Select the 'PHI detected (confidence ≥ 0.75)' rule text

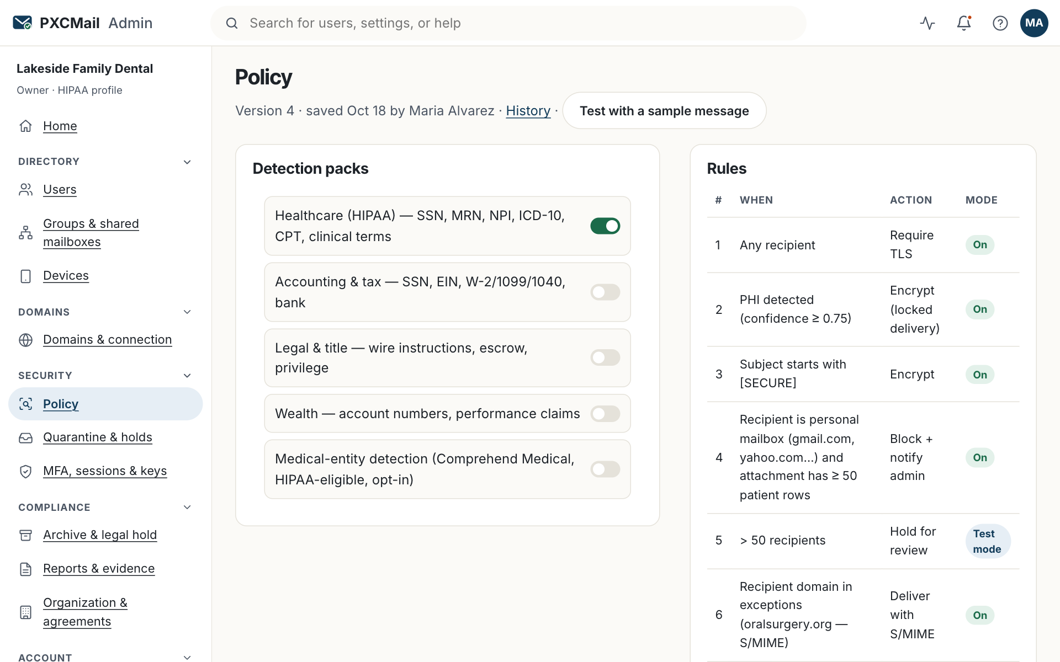pos(796,309)
